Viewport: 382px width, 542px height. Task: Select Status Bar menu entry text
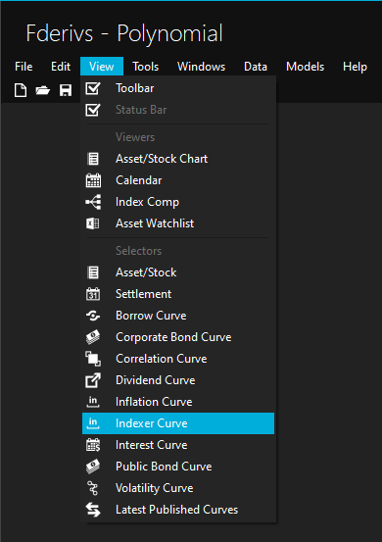click(141, 110)
